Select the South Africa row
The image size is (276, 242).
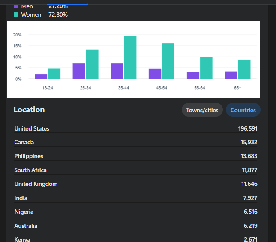136,170
